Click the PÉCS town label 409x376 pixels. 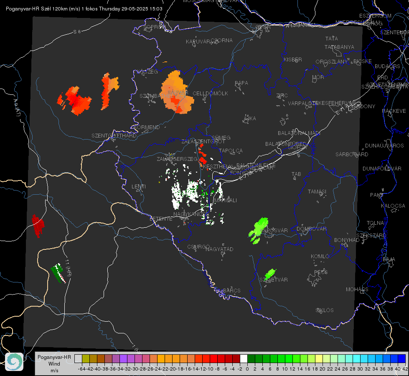(320, 272)
